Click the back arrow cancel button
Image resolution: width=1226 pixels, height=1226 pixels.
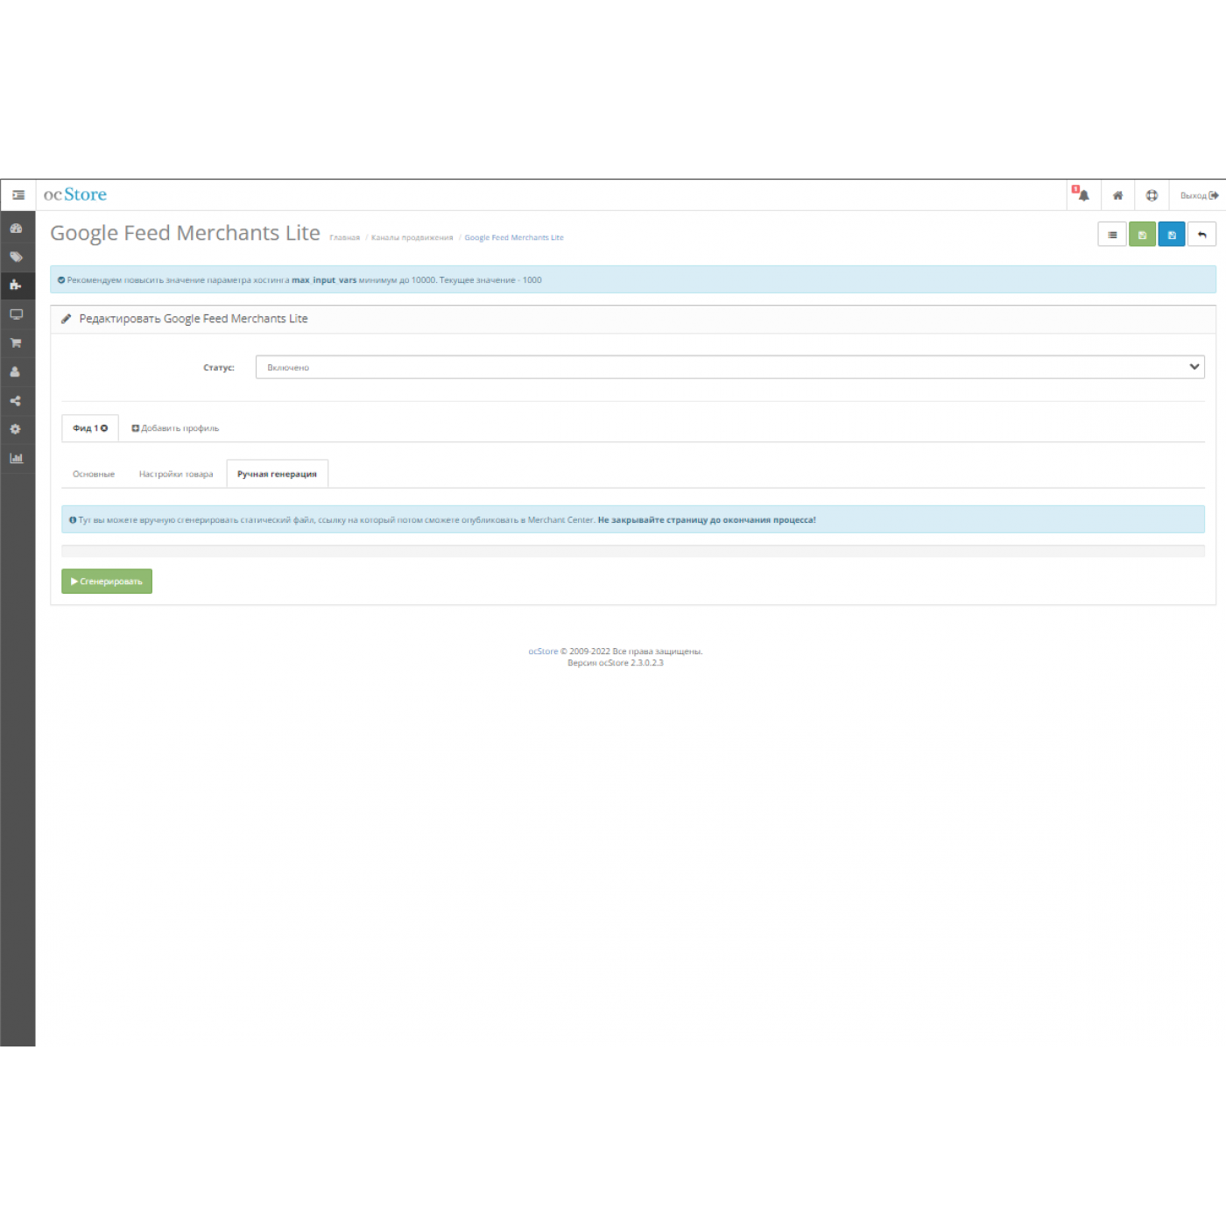point(1201,235)
